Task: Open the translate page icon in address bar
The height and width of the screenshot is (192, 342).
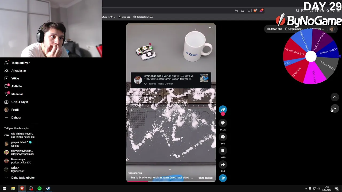Action: (x=248, y=11)
